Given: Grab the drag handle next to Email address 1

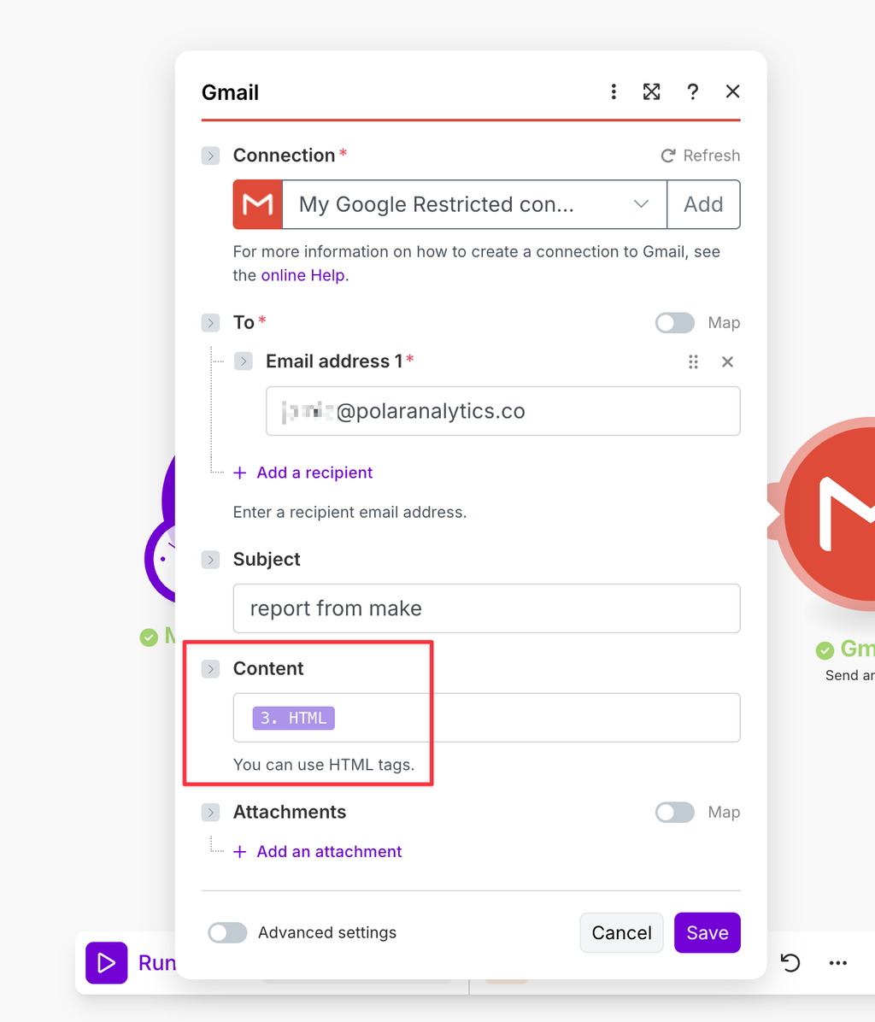Looking at the screenshot, I should coord(693,361).
